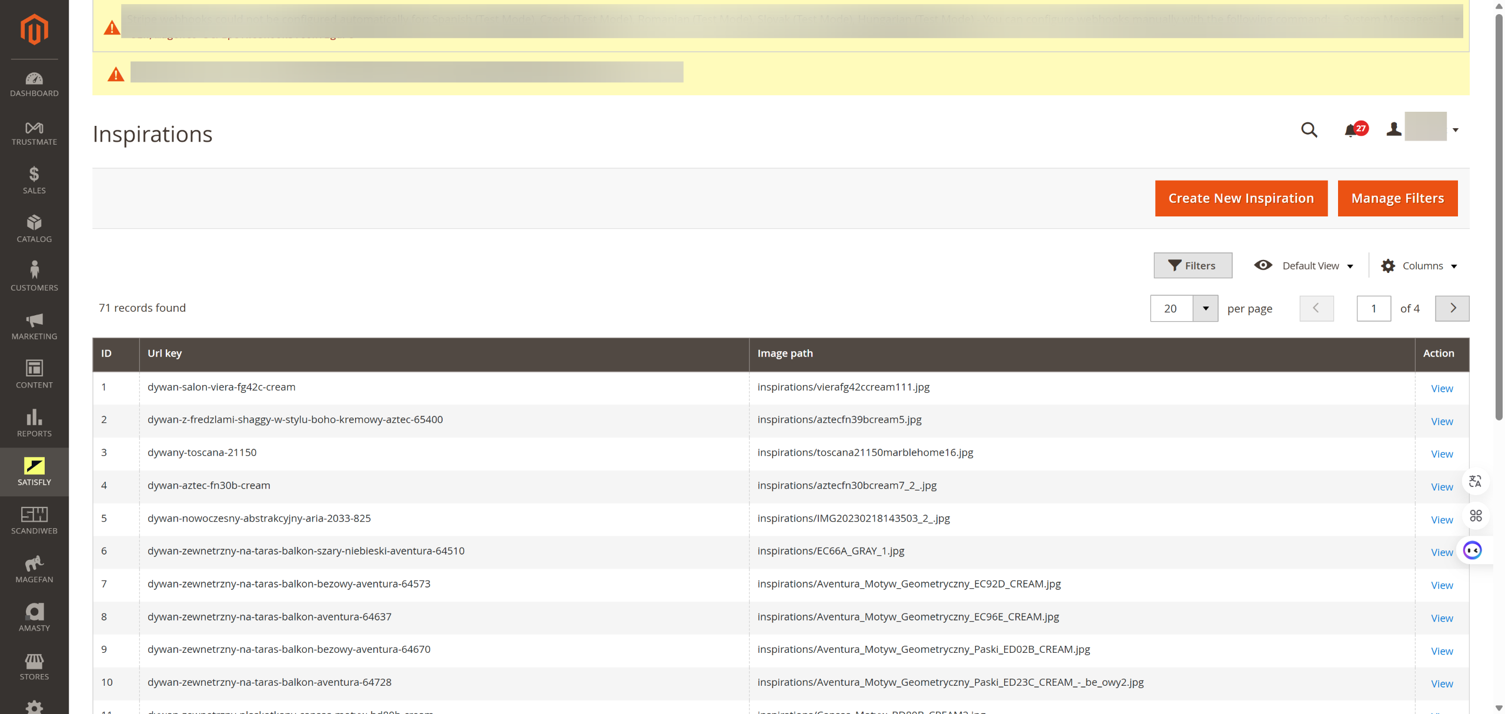The image size is (1505, 714).
Task: Expand the admin user account dropdown
Action: point(1427,129)
